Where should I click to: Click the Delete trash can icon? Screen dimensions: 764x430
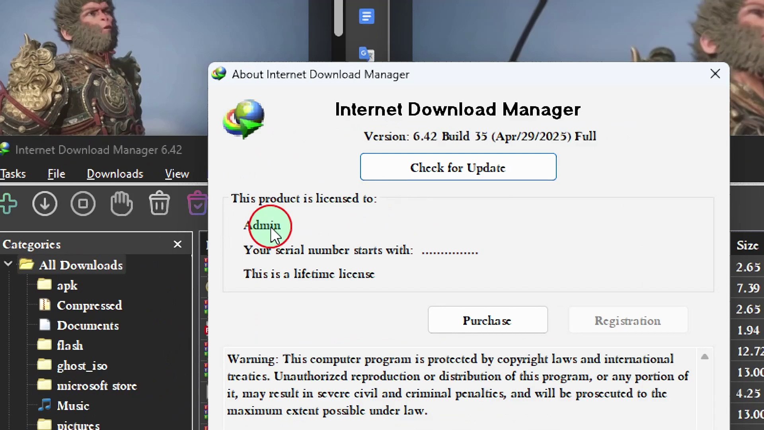tap(160, 203)
